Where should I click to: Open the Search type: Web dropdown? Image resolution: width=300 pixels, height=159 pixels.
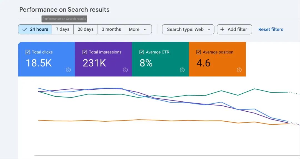point(188,29)
